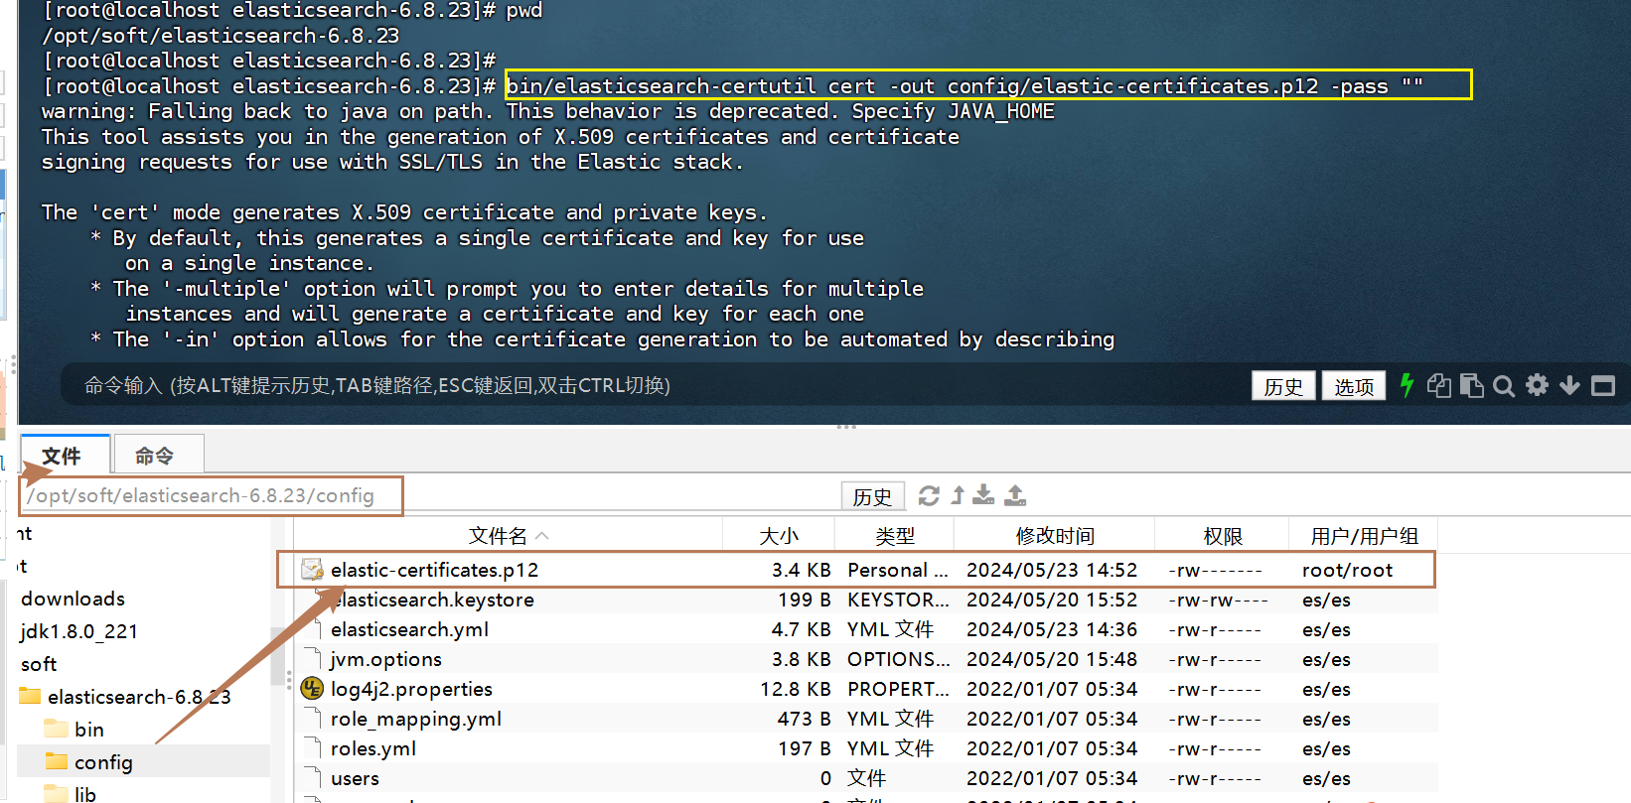The width and height of the screenshot is (1631, 803).
Task: Select soft in directory tree
Action: (x=39, y=664)
